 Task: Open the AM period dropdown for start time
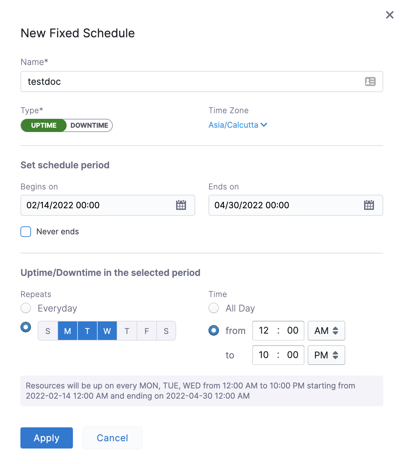[326, 331]
